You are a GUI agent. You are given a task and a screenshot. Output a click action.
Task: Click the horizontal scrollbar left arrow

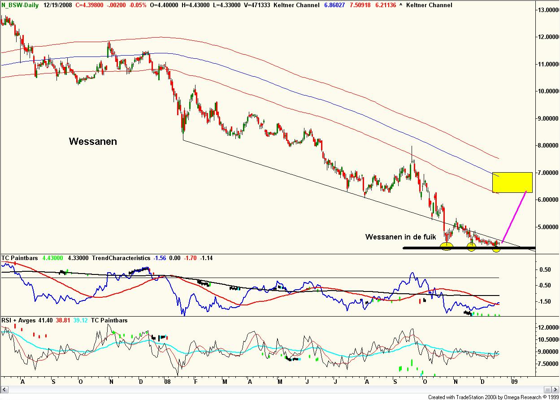4,389
